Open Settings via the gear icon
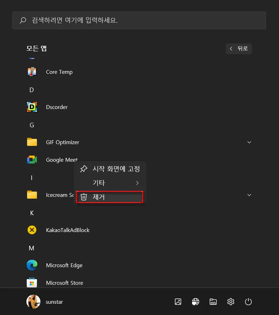279x315 pixels. 231,302
